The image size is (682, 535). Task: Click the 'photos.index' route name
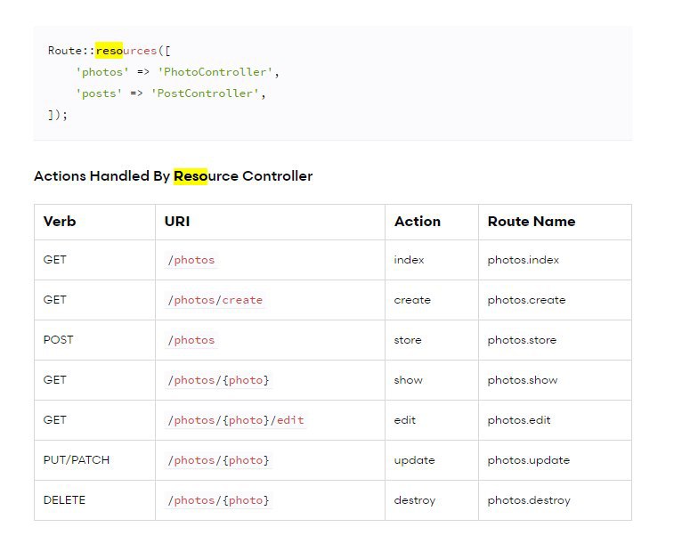pyautogui.click(x=524, y=260)
